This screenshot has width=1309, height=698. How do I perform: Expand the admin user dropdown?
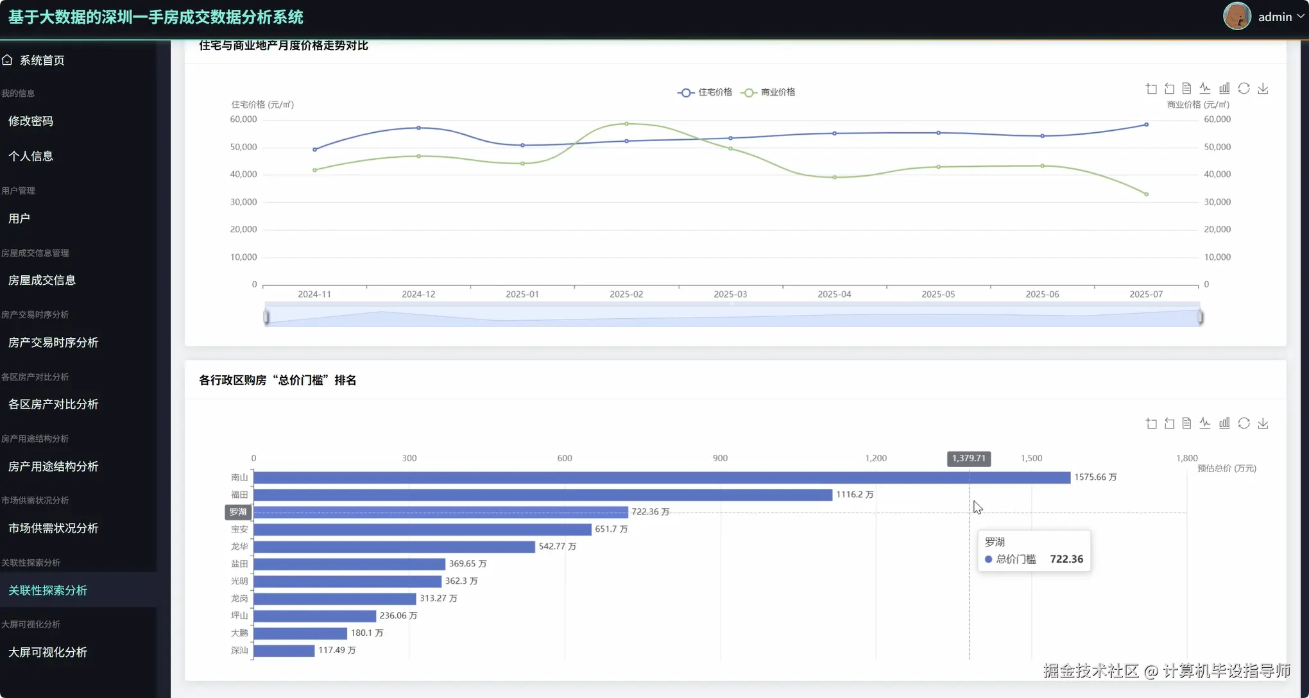point(1281,17)
